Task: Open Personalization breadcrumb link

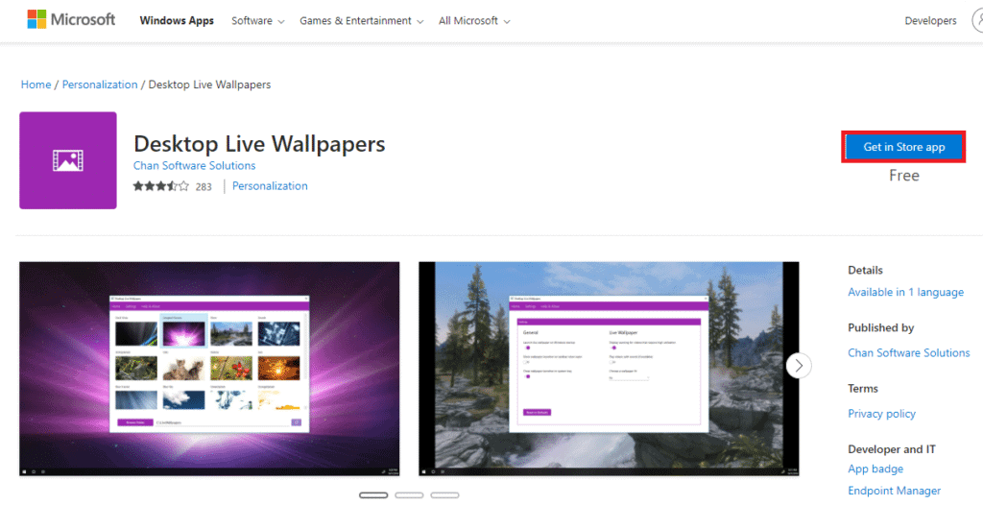Action: pyautogui.click(x=100, y=84)
